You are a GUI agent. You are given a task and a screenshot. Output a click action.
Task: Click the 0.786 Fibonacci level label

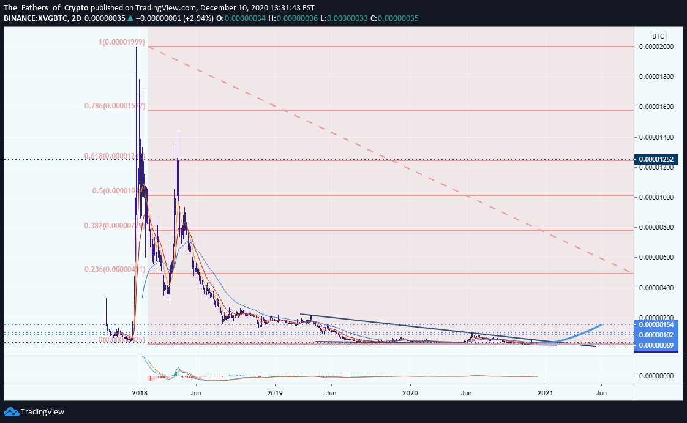114,106
